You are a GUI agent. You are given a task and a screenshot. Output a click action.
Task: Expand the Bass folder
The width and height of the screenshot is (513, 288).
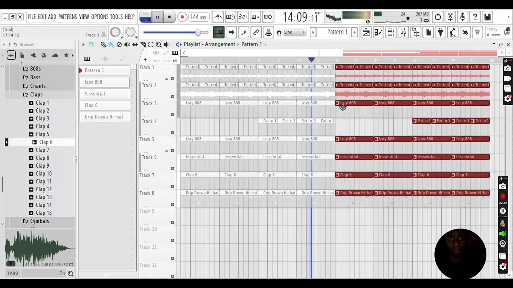point(35,77)
